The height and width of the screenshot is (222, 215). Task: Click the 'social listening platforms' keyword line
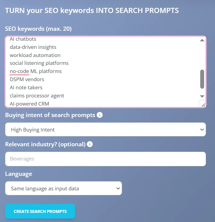tap(39, 63)
